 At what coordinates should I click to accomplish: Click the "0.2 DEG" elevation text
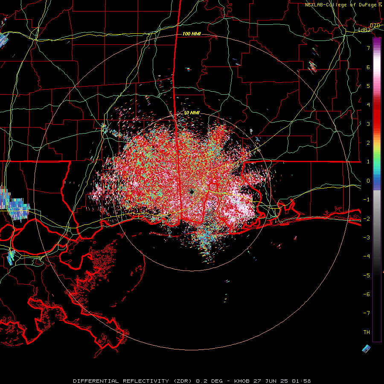(209, 381)
